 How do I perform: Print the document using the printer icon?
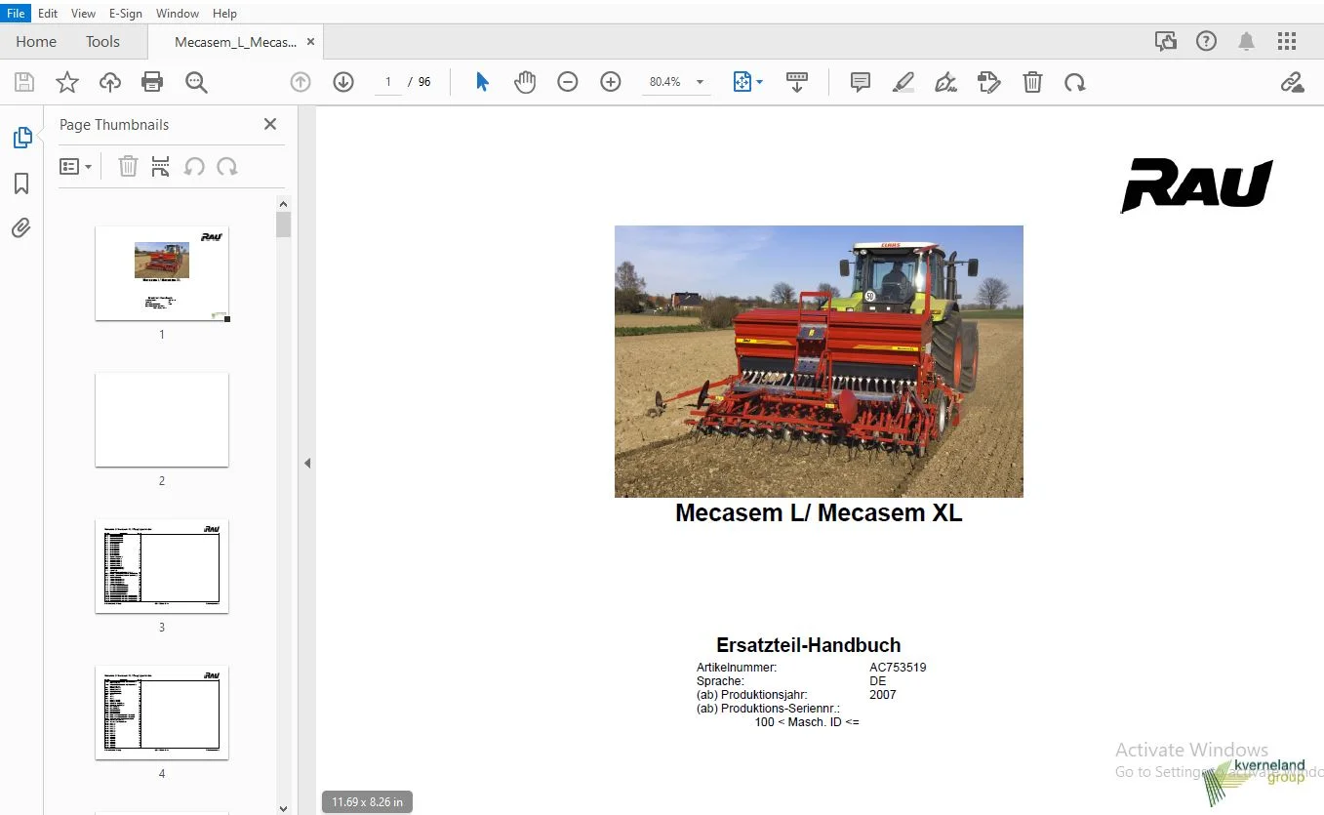152,83
